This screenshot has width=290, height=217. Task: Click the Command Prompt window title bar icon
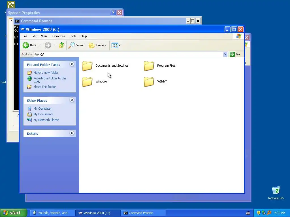[x=17, y=21]
